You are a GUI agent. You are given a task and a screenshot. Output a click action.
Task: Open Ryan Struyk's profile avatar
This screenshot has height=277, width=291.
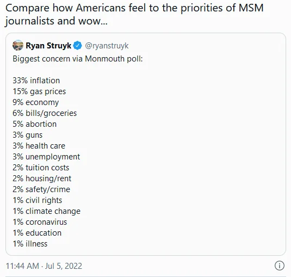click(x=18, y=45)
